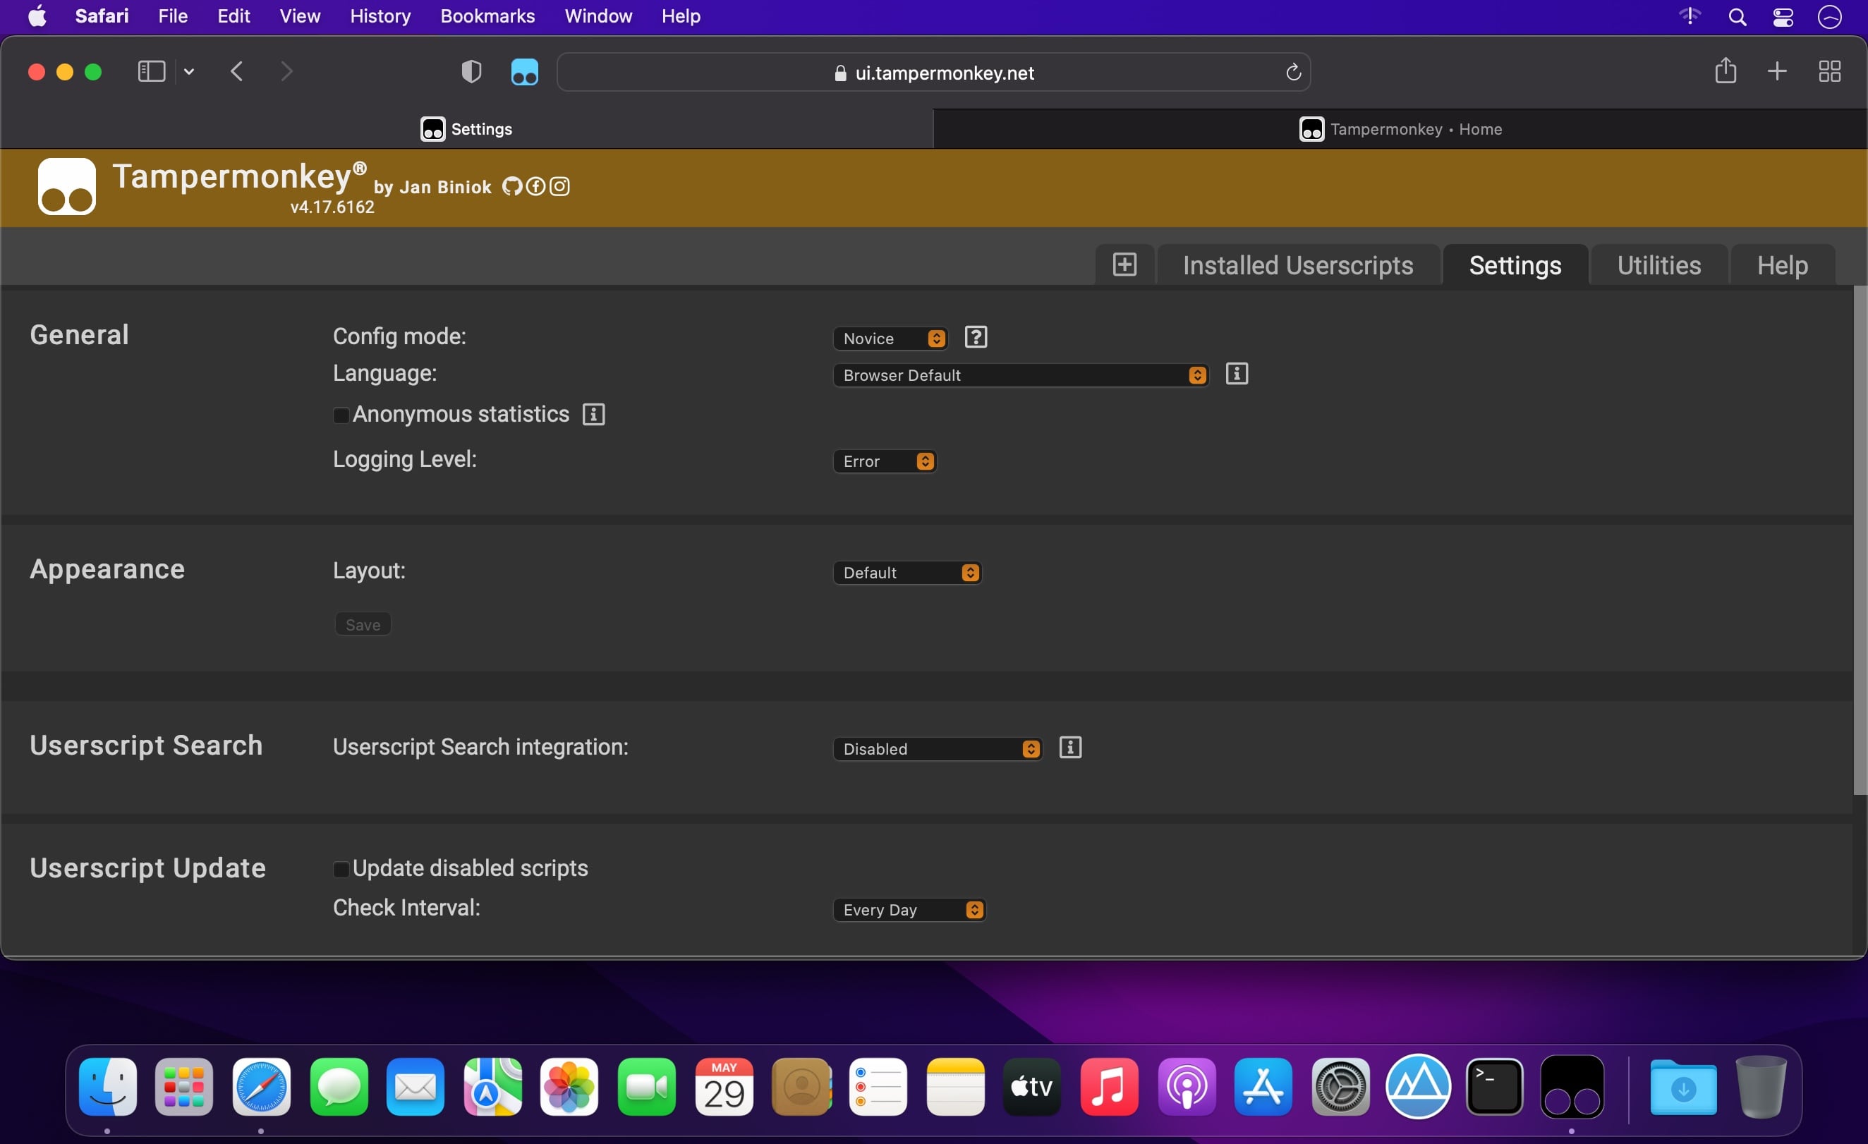Click the info icon next to Language dropdown

tap(1236, 374)
